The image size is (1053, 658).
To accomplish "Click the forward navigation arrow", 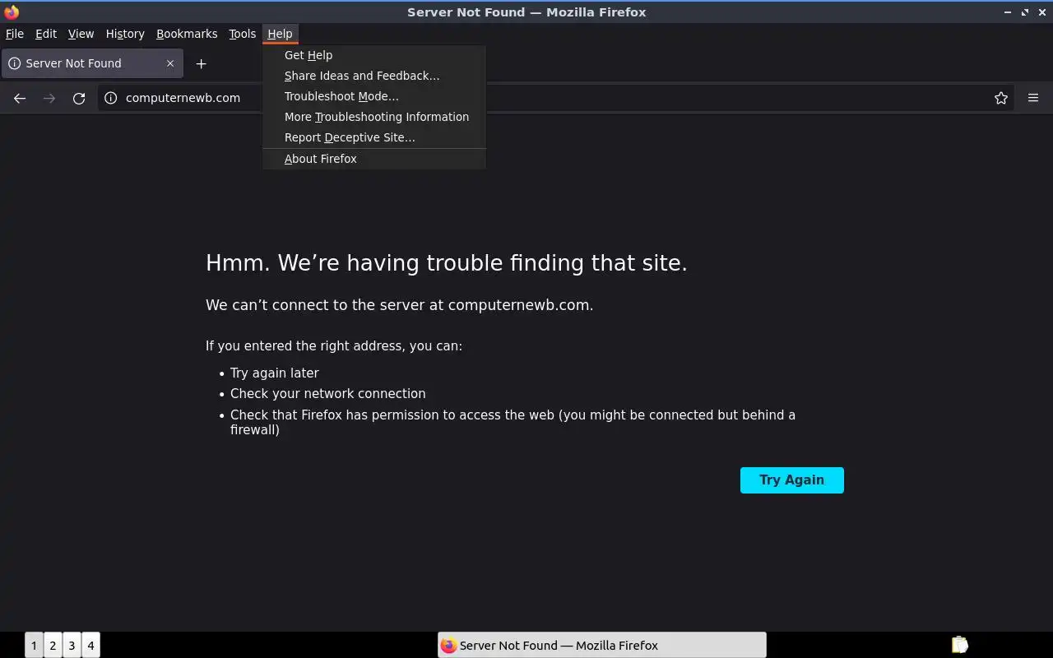I will [49, 98].
